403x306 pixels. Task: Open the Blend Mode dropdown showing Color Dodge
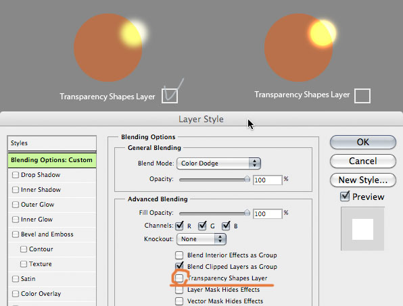coord(218,163)
